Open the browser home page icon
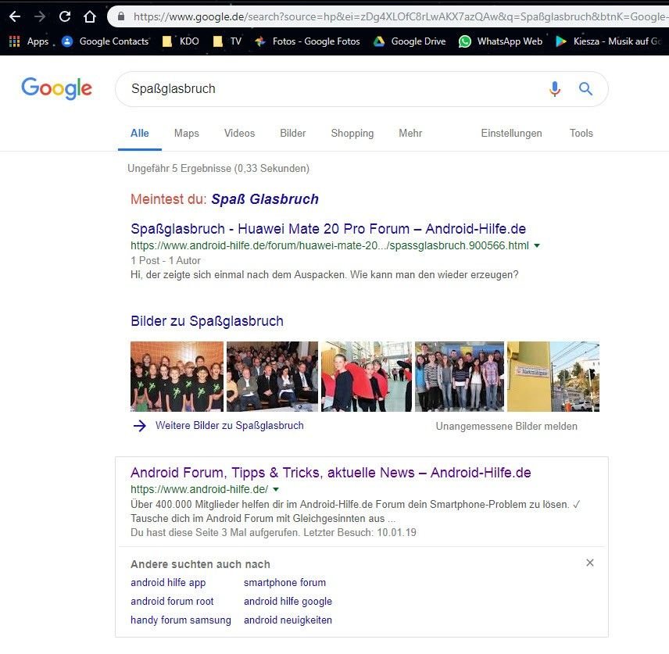 (x=90, y=16)
